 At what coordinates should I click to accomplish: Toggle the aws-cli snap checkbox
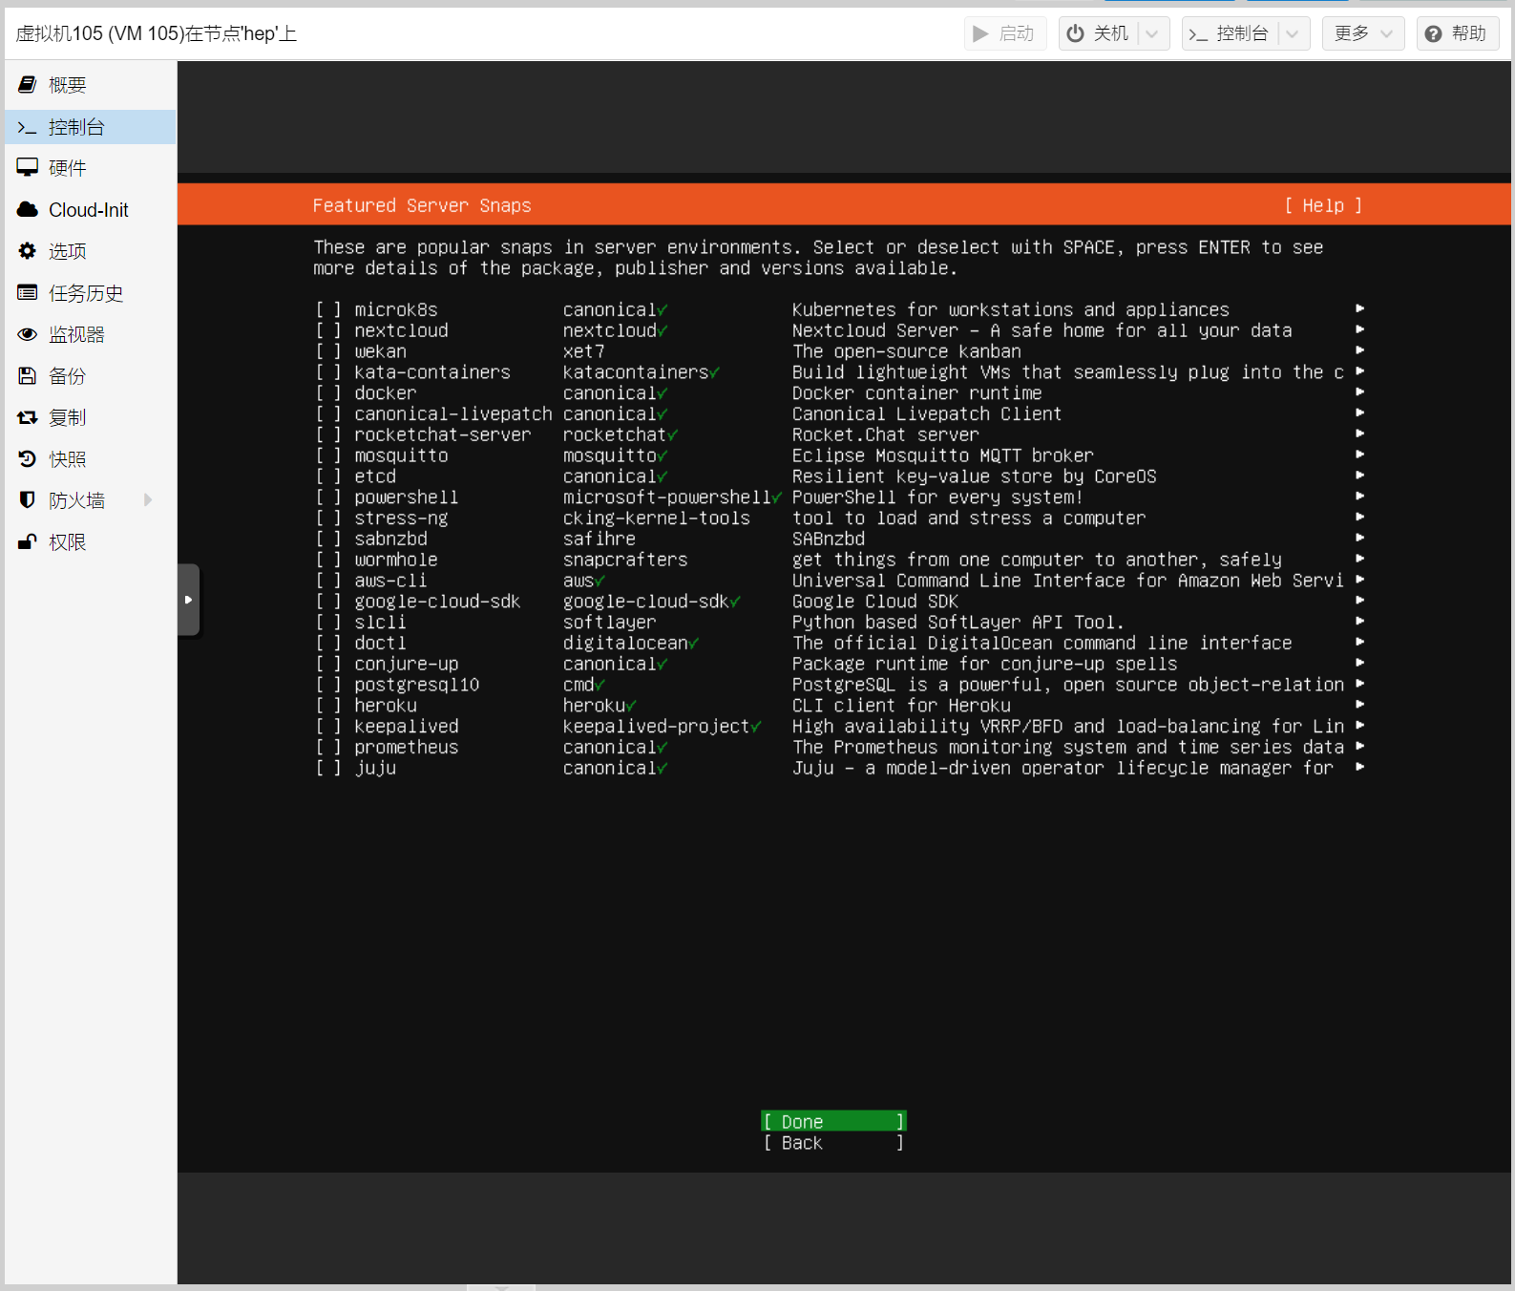(x=328, y=581)
